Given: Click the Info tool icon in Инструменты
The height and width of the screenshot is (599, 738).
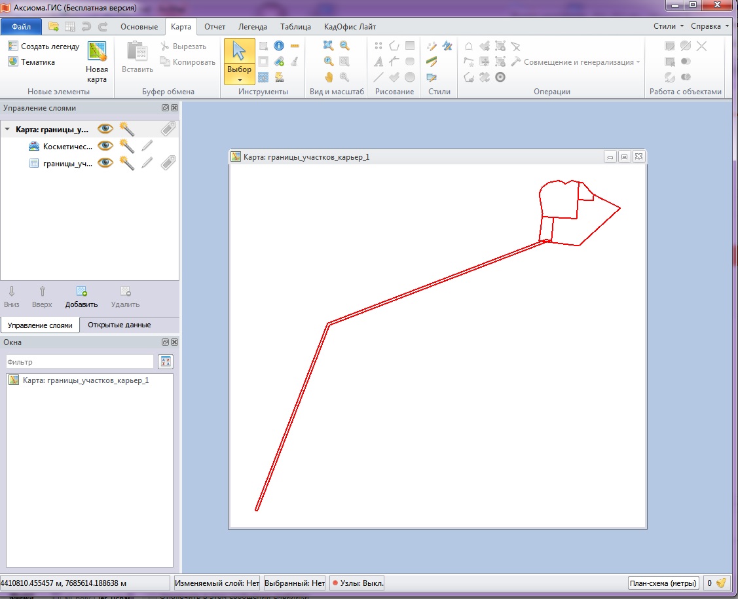Looking at the screenshot, I should point(278,46).
